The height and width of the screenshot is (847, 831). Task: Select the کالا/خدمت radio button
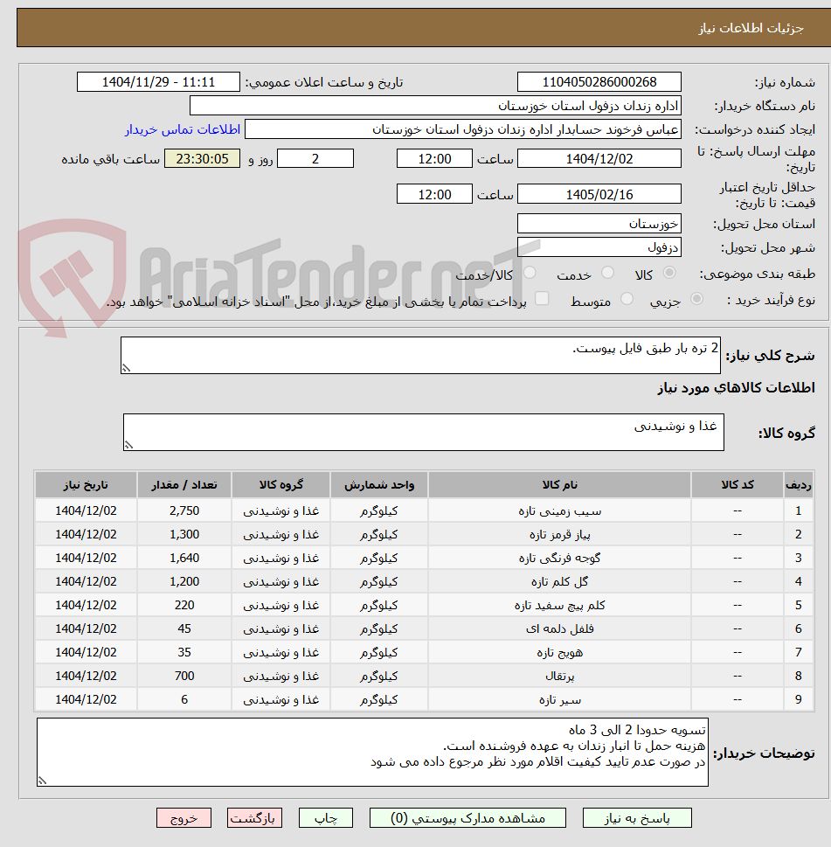[x=530, y=273]
